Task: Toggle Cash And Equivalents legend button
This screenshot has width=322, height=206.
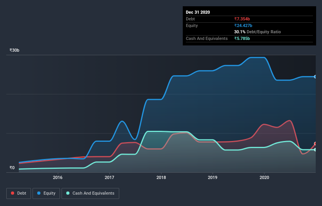Action: pyautogui.click(x=90, y=193)
